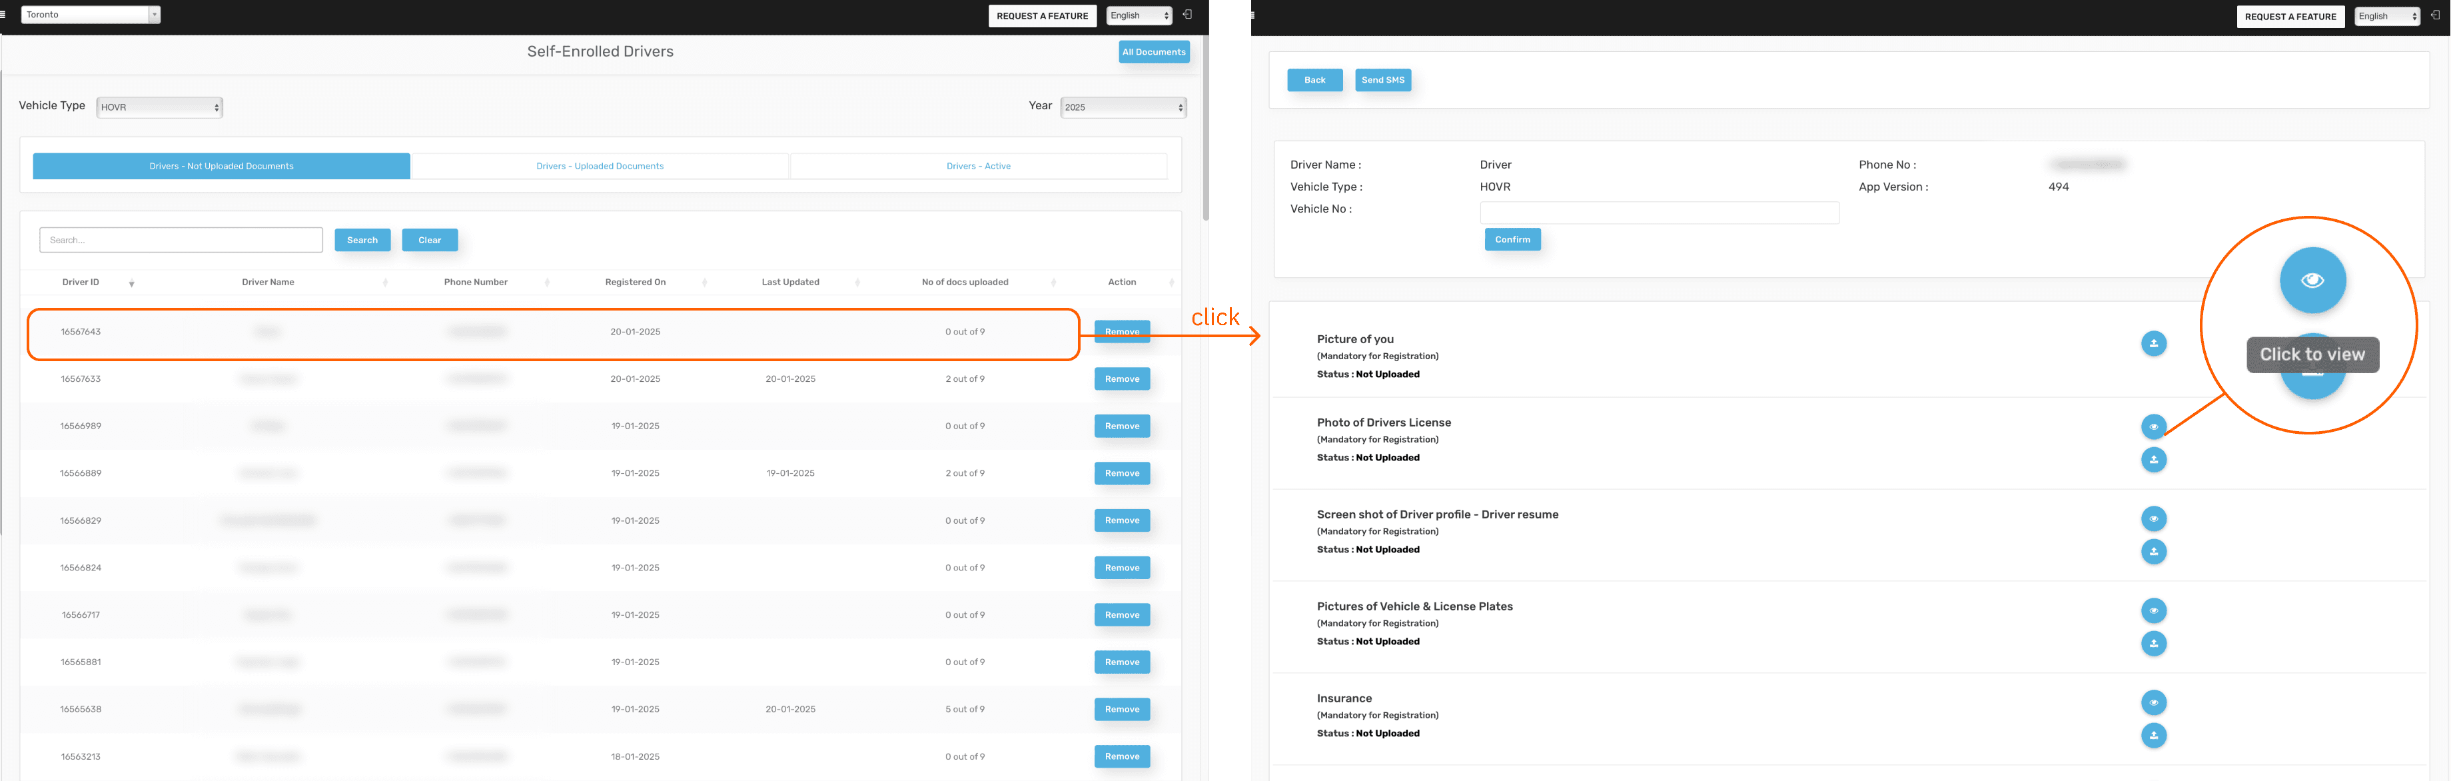View the Photo of Drivers License document
The image size is (2451, 781).
pyautogui.click(x=2153, y=426)
